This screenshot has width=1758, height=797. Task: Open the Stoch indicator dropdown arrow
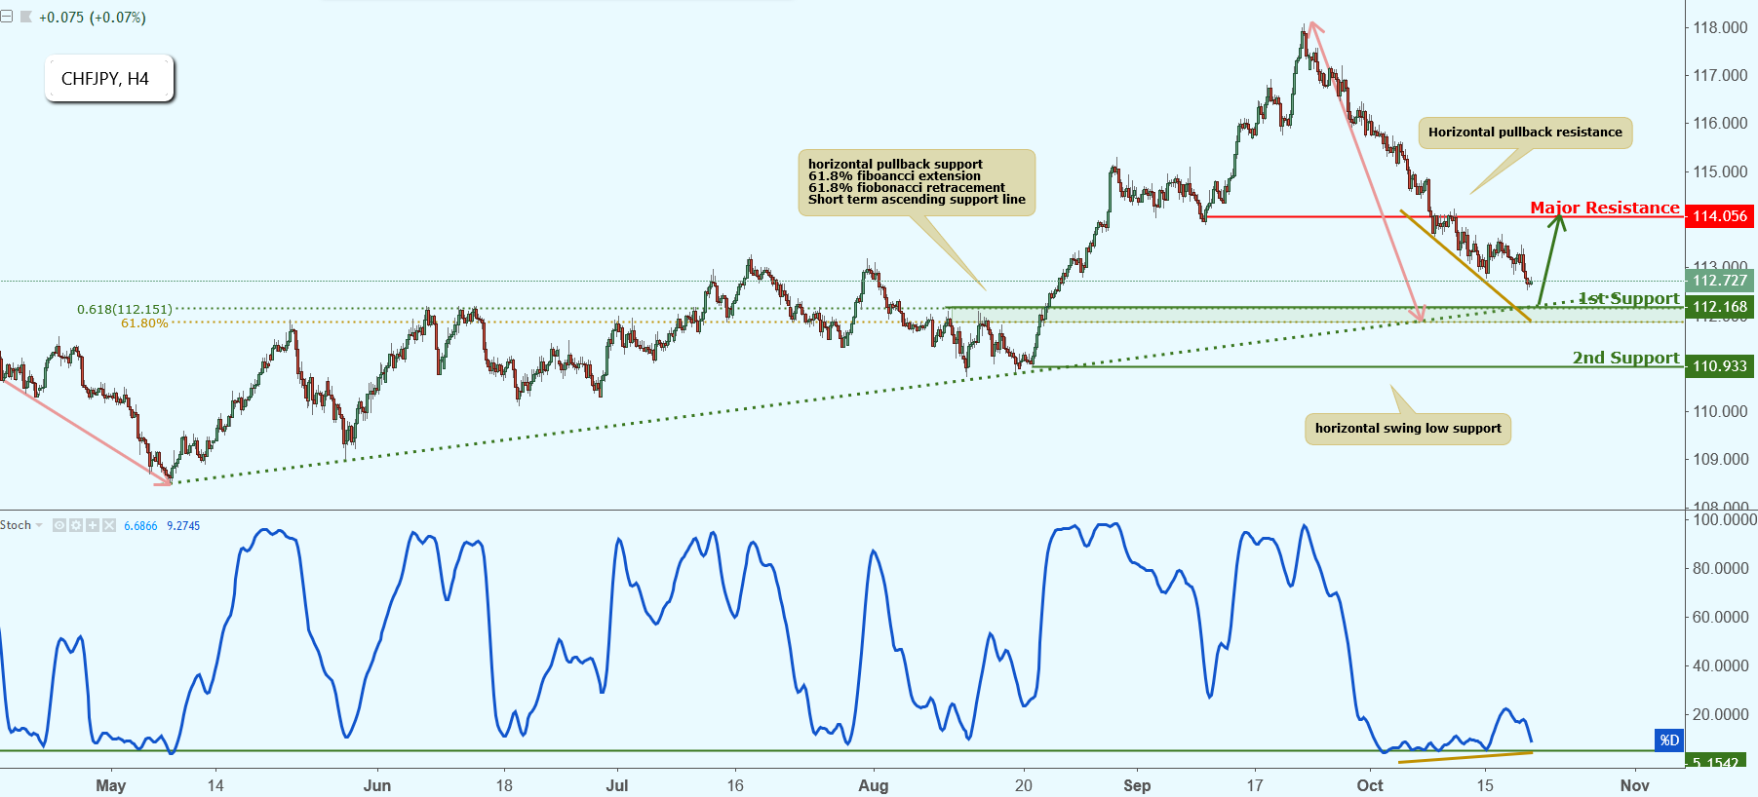click(39, 525)
